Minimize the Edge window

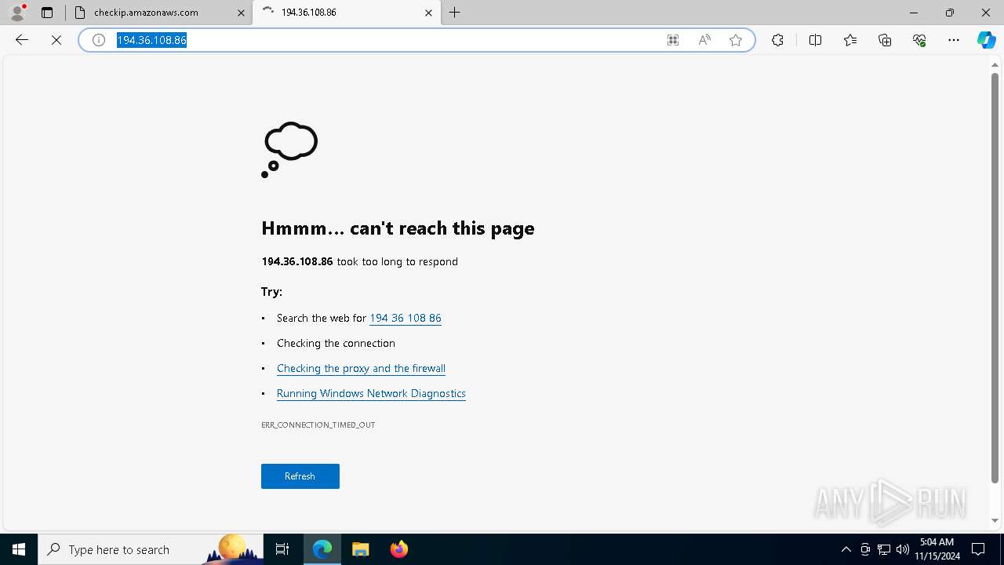[914, 13]
